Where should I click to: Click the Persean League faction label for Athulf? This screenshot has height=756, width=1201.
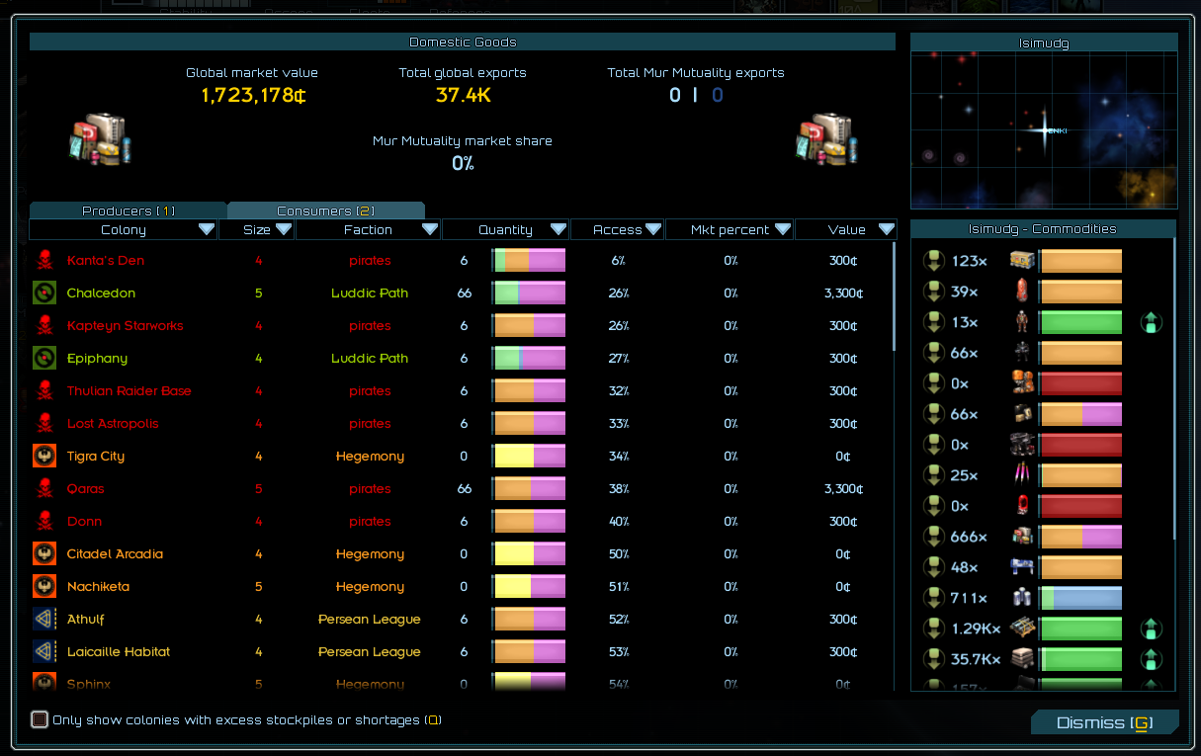[x=370, y=620]
